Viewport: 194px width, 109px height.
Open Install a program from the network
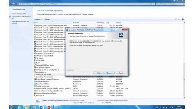click(20, 22)
